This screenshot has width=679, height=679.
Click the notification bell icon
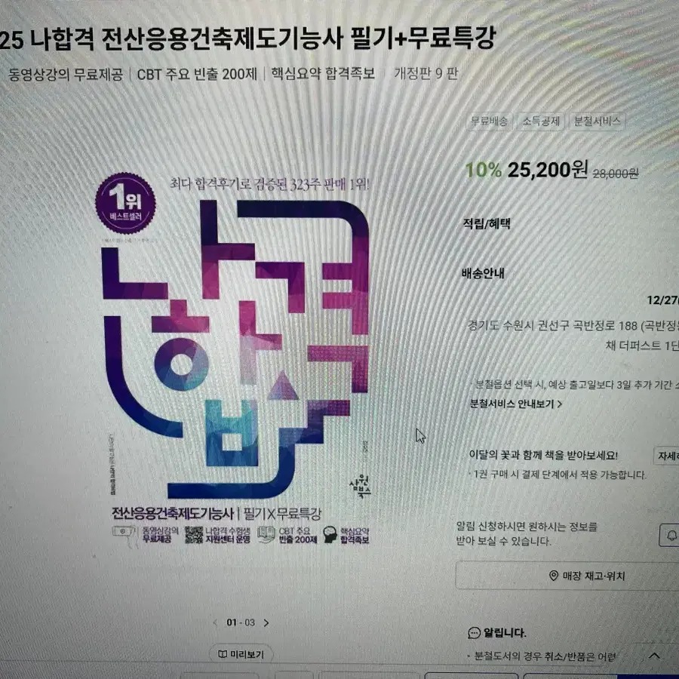coord(671,536)
